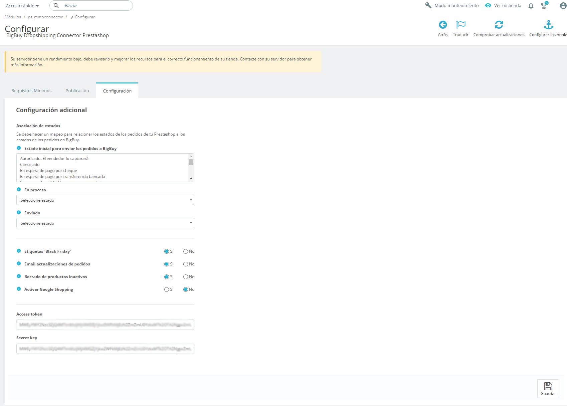Click info icon beside Etiquetas 'Black Friday'
Viewport: 567px width, 406px height.
[19, 251]
